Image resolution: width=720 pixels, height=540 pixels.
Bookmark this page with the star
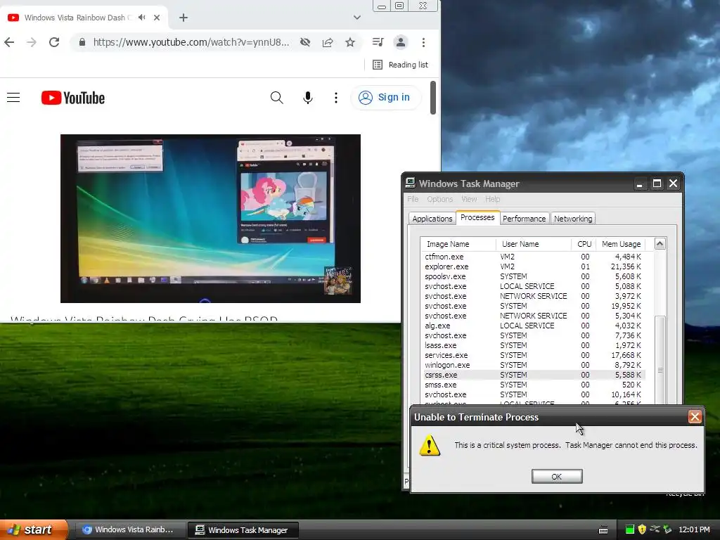coord(350,42)
